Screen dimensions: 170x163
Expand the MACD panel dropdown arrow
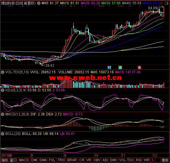tap(3, 114)
